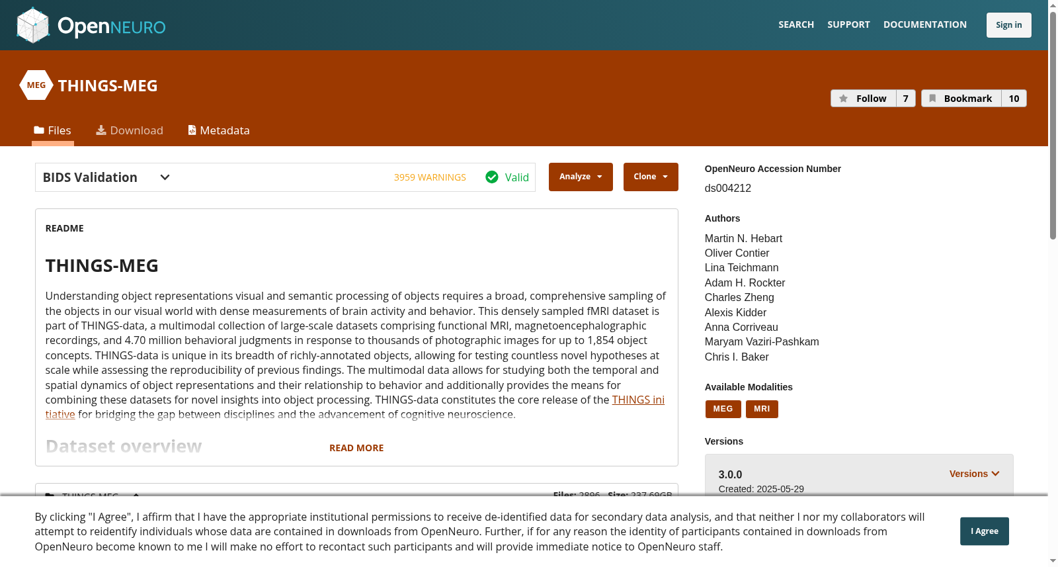Expand the Versions dropdown
This screenshot has height=567, width=1058.
[x=975, y=474]
